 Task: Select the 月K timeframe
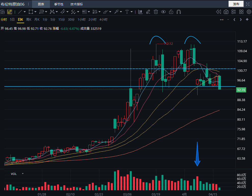37,19
